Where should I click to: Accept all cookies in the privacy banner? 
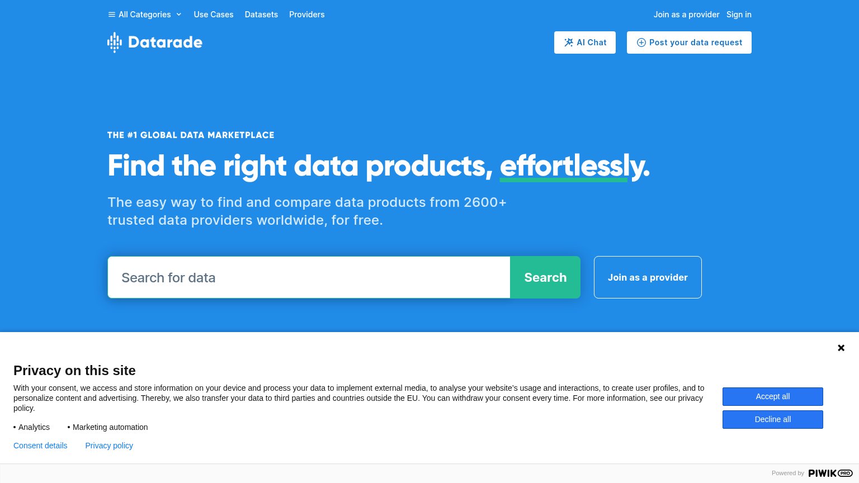pos(773,396)
